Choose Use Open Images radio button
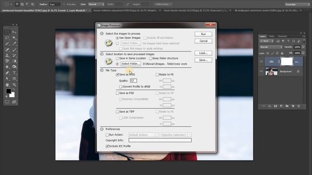The width and height of the screenshot is (312, 175). pos(117,38)
